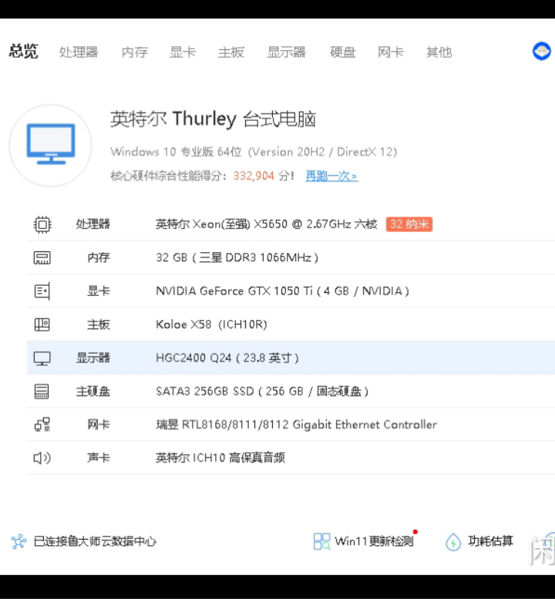
Task: Click the memory module icon
Action: tap(42, 257)
